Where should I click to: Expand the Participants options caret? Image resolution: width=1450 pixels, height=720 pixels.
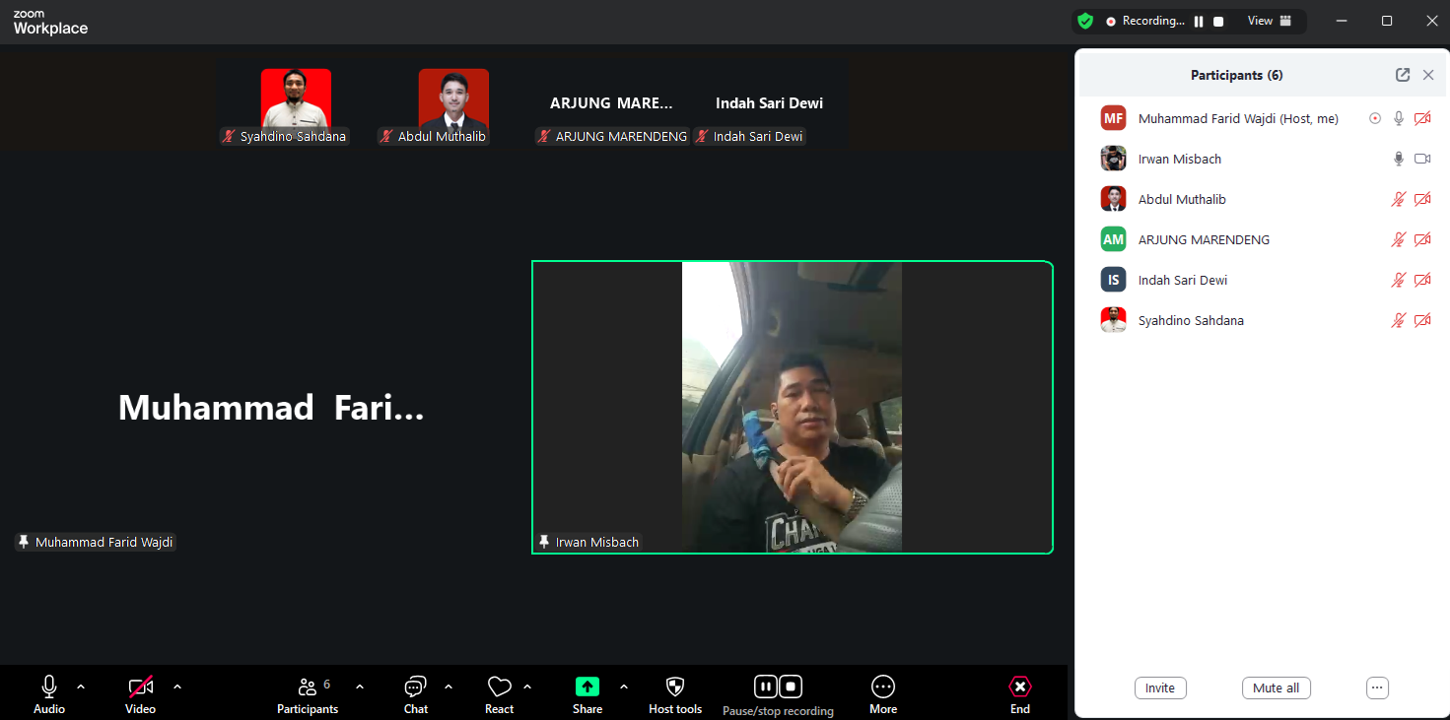pyautogui.click(x=360, y=687)
